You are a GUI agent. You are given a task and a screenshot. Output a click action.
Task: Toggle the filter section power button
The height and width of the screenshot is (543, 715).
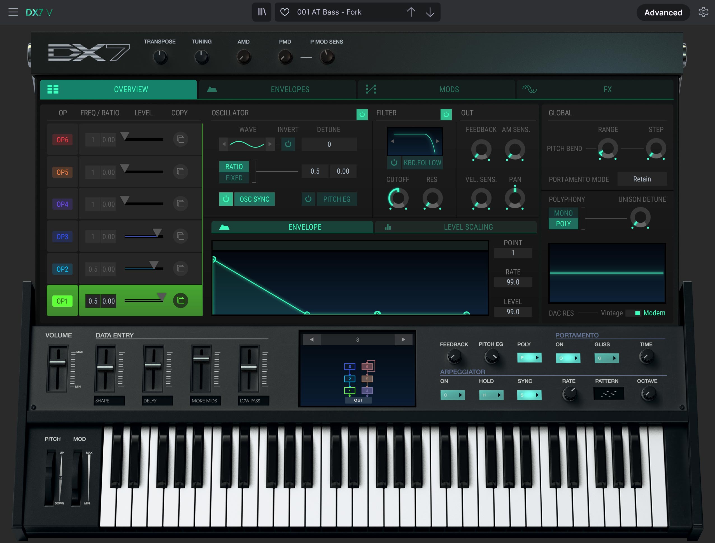coord(446,114)
